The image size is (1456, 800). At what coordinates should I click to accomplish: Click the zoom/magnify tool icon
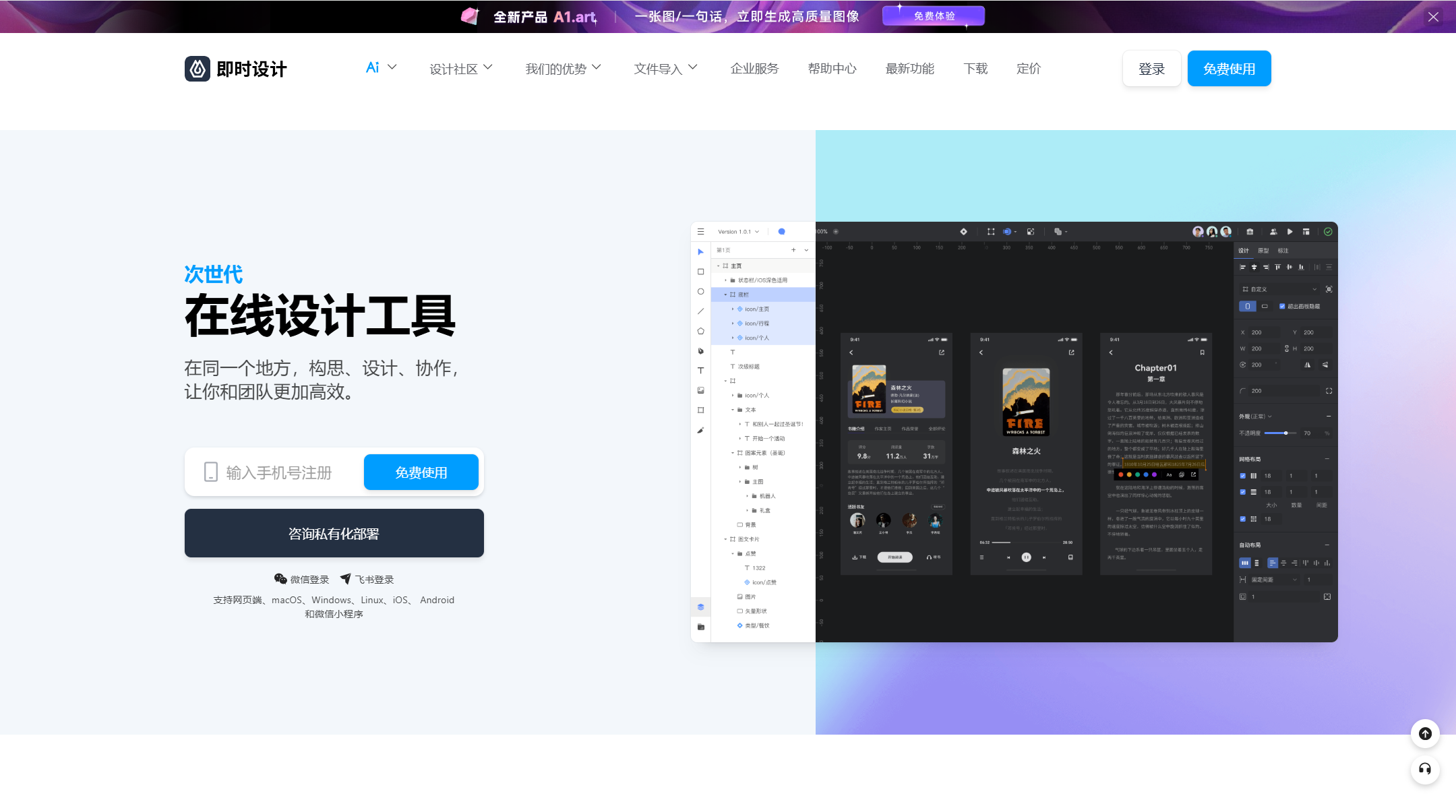click(x=837, y=232)
